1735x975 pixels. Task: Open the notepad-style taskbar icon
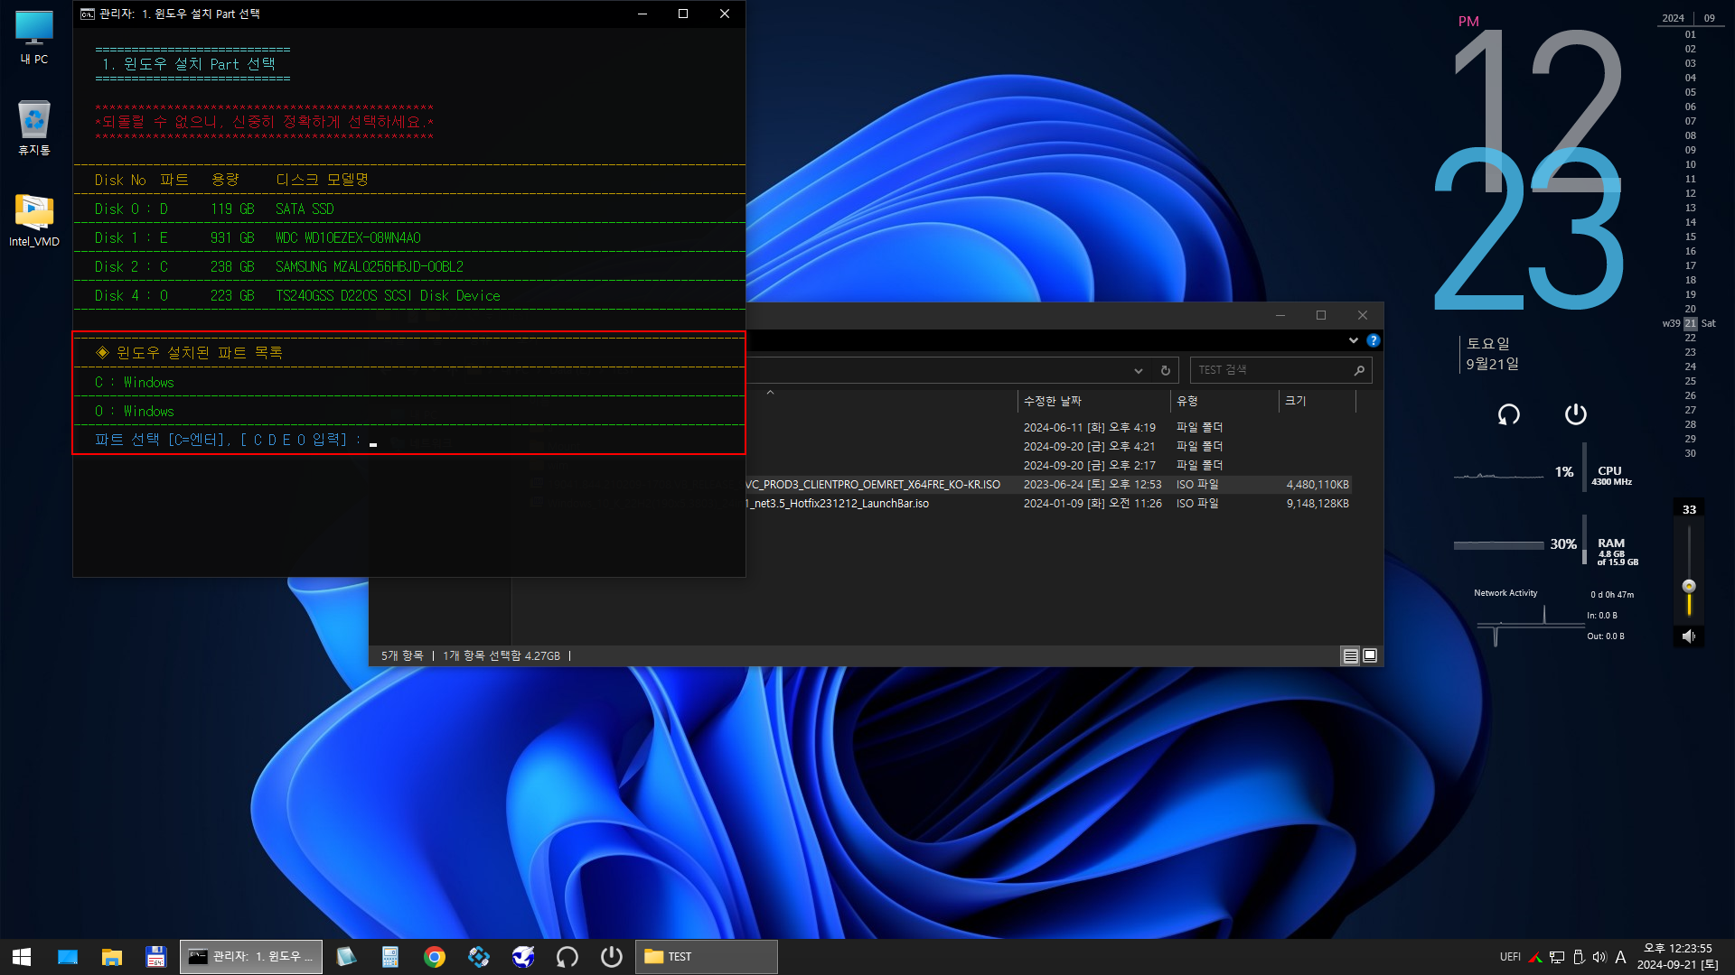(346, 957)
